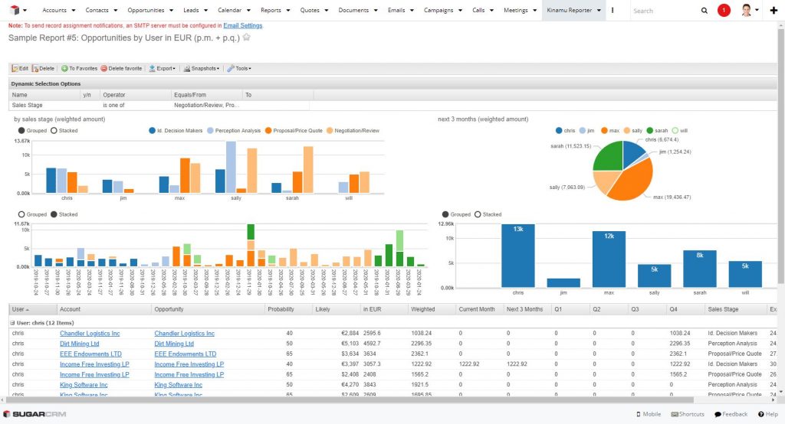Open Chandler Logistics Inc account link
This screenshot has height=424, width=785.
pos(90,334)
